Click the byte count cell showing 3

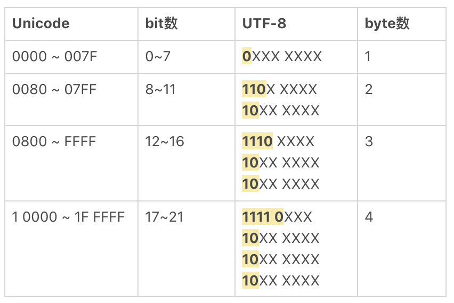tap(369, 141)
